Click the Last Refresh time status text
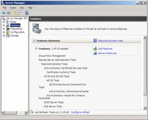This screenshot has height=120, width=148. coord(52,112)
